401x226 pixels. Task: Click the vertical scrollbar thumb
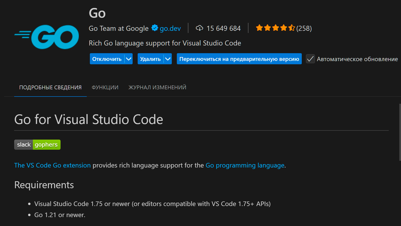point(400,132)
